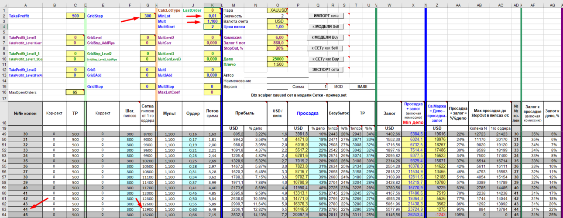Select column header O
This screenshot has width=563, height=218.
pos(278,4)
